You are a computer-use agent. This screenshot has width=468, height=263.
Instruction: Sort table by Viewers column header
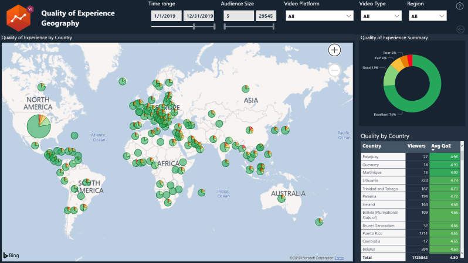pyautogui.click(x=416, y=146)
